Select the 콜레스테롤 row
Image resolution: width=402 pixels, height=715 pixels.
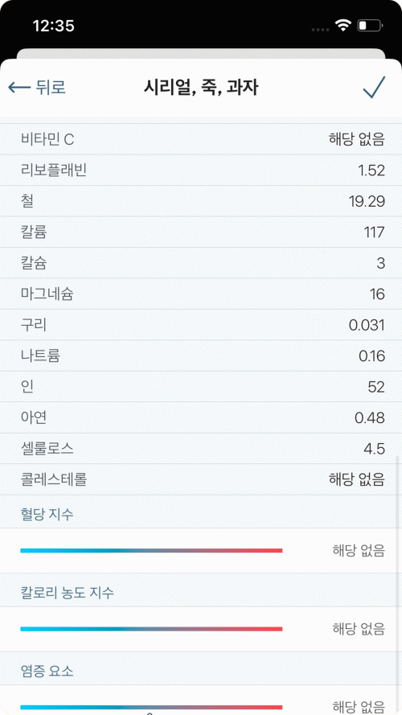201,479
